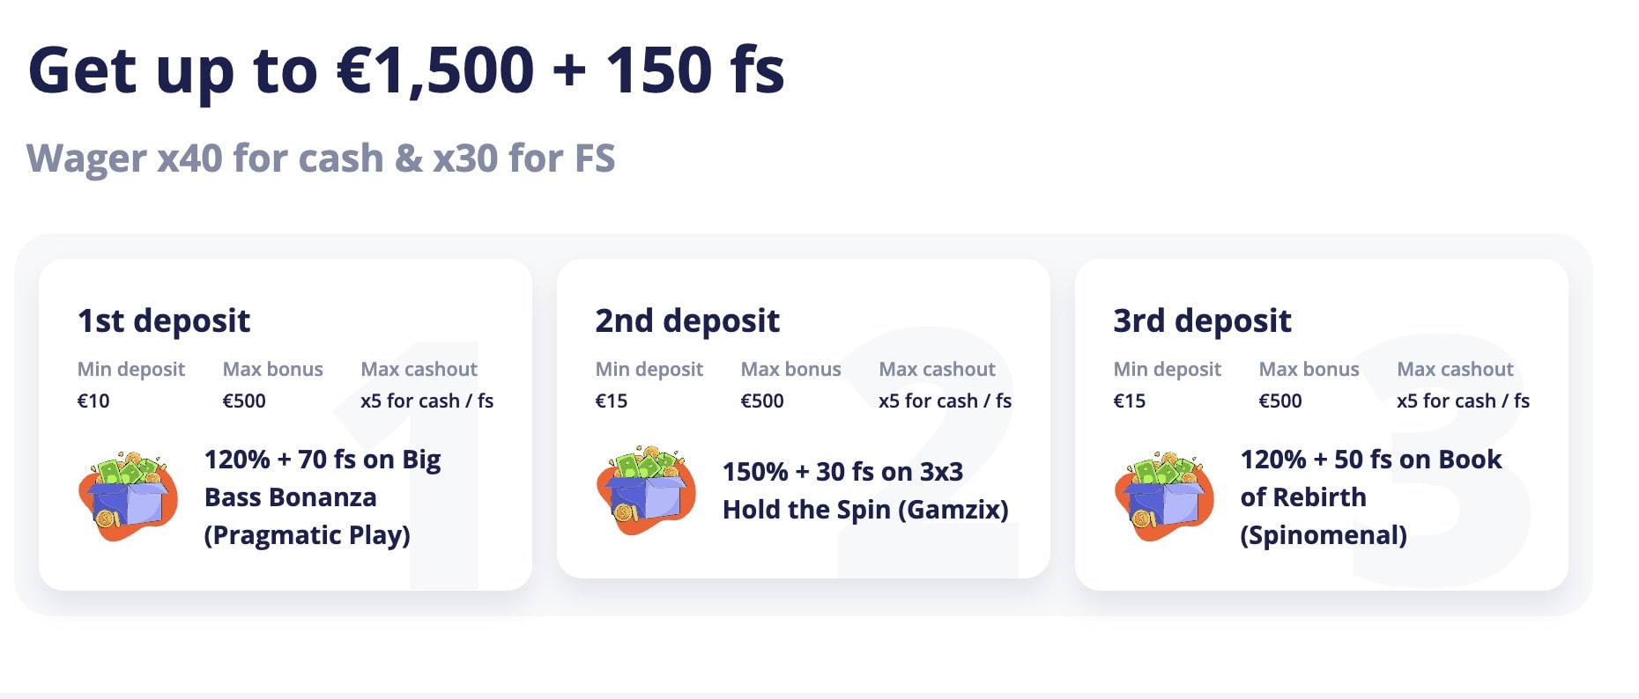The height and width of the screenshot is (699, 1639).
Task: Click Max cashout value in 1st deposit card
Action: click(426, 401)
